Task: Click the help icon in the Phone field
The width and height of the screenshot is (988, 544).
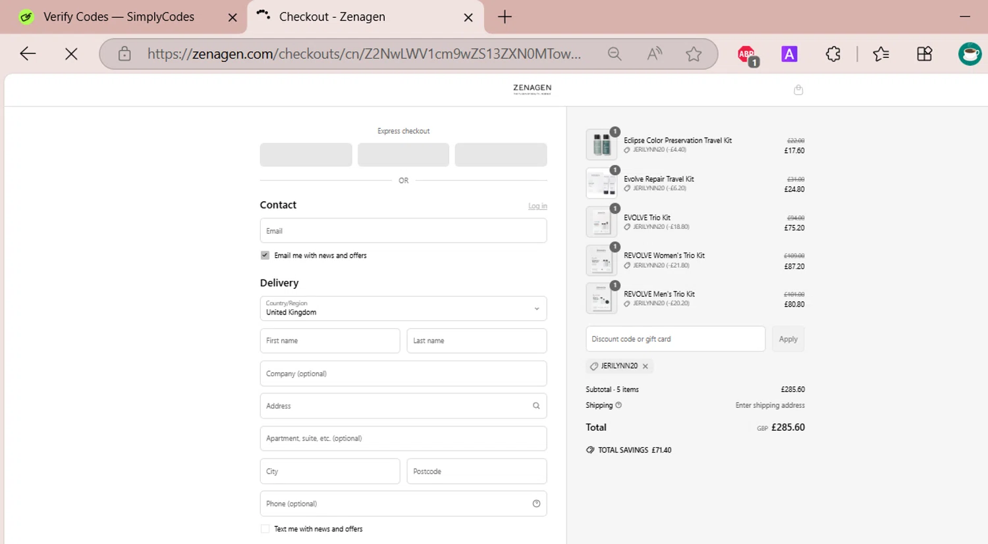Action: [x=536, y=504]
